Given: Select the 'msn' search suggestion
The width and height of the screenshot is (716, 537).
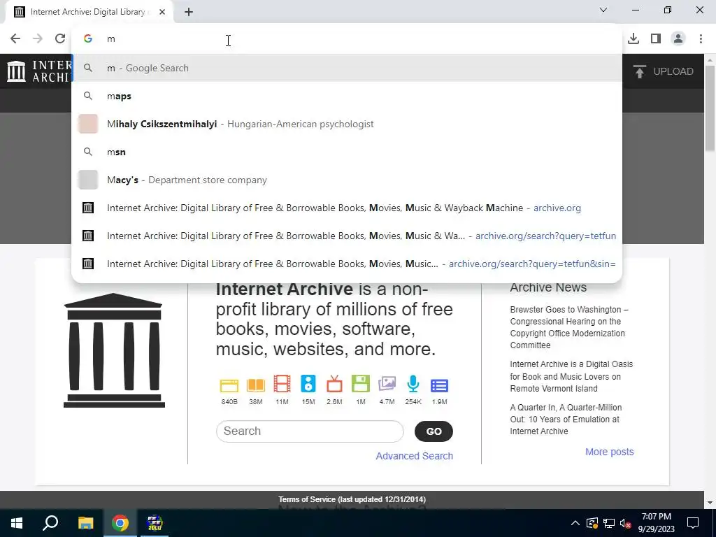Looking at the screenshot, I should point(347,152).
